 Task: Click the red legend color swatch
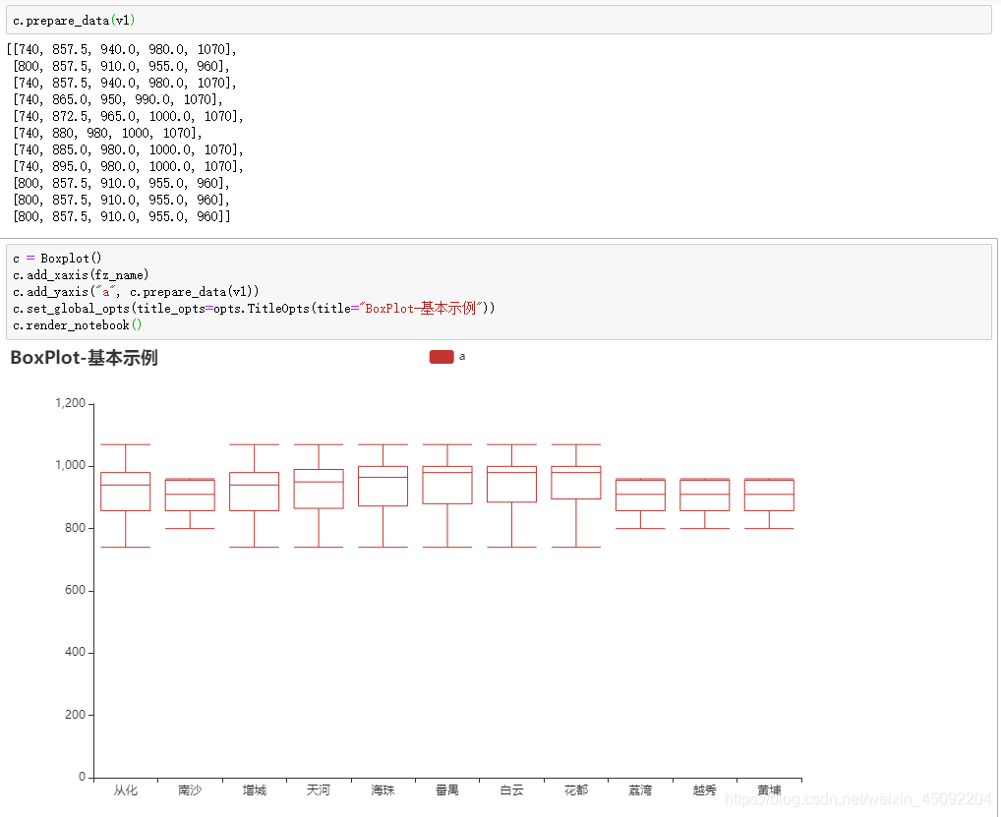[x=442, y=357]
